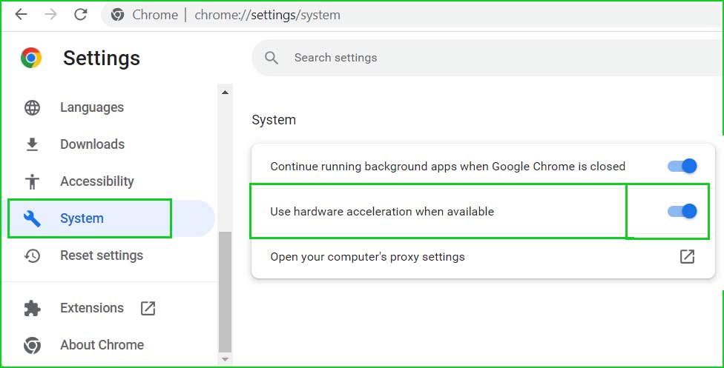Screen dimensions: 724x368
Task: Click the Downloads arrow icon in the sidebar
Action: point(32,144)
